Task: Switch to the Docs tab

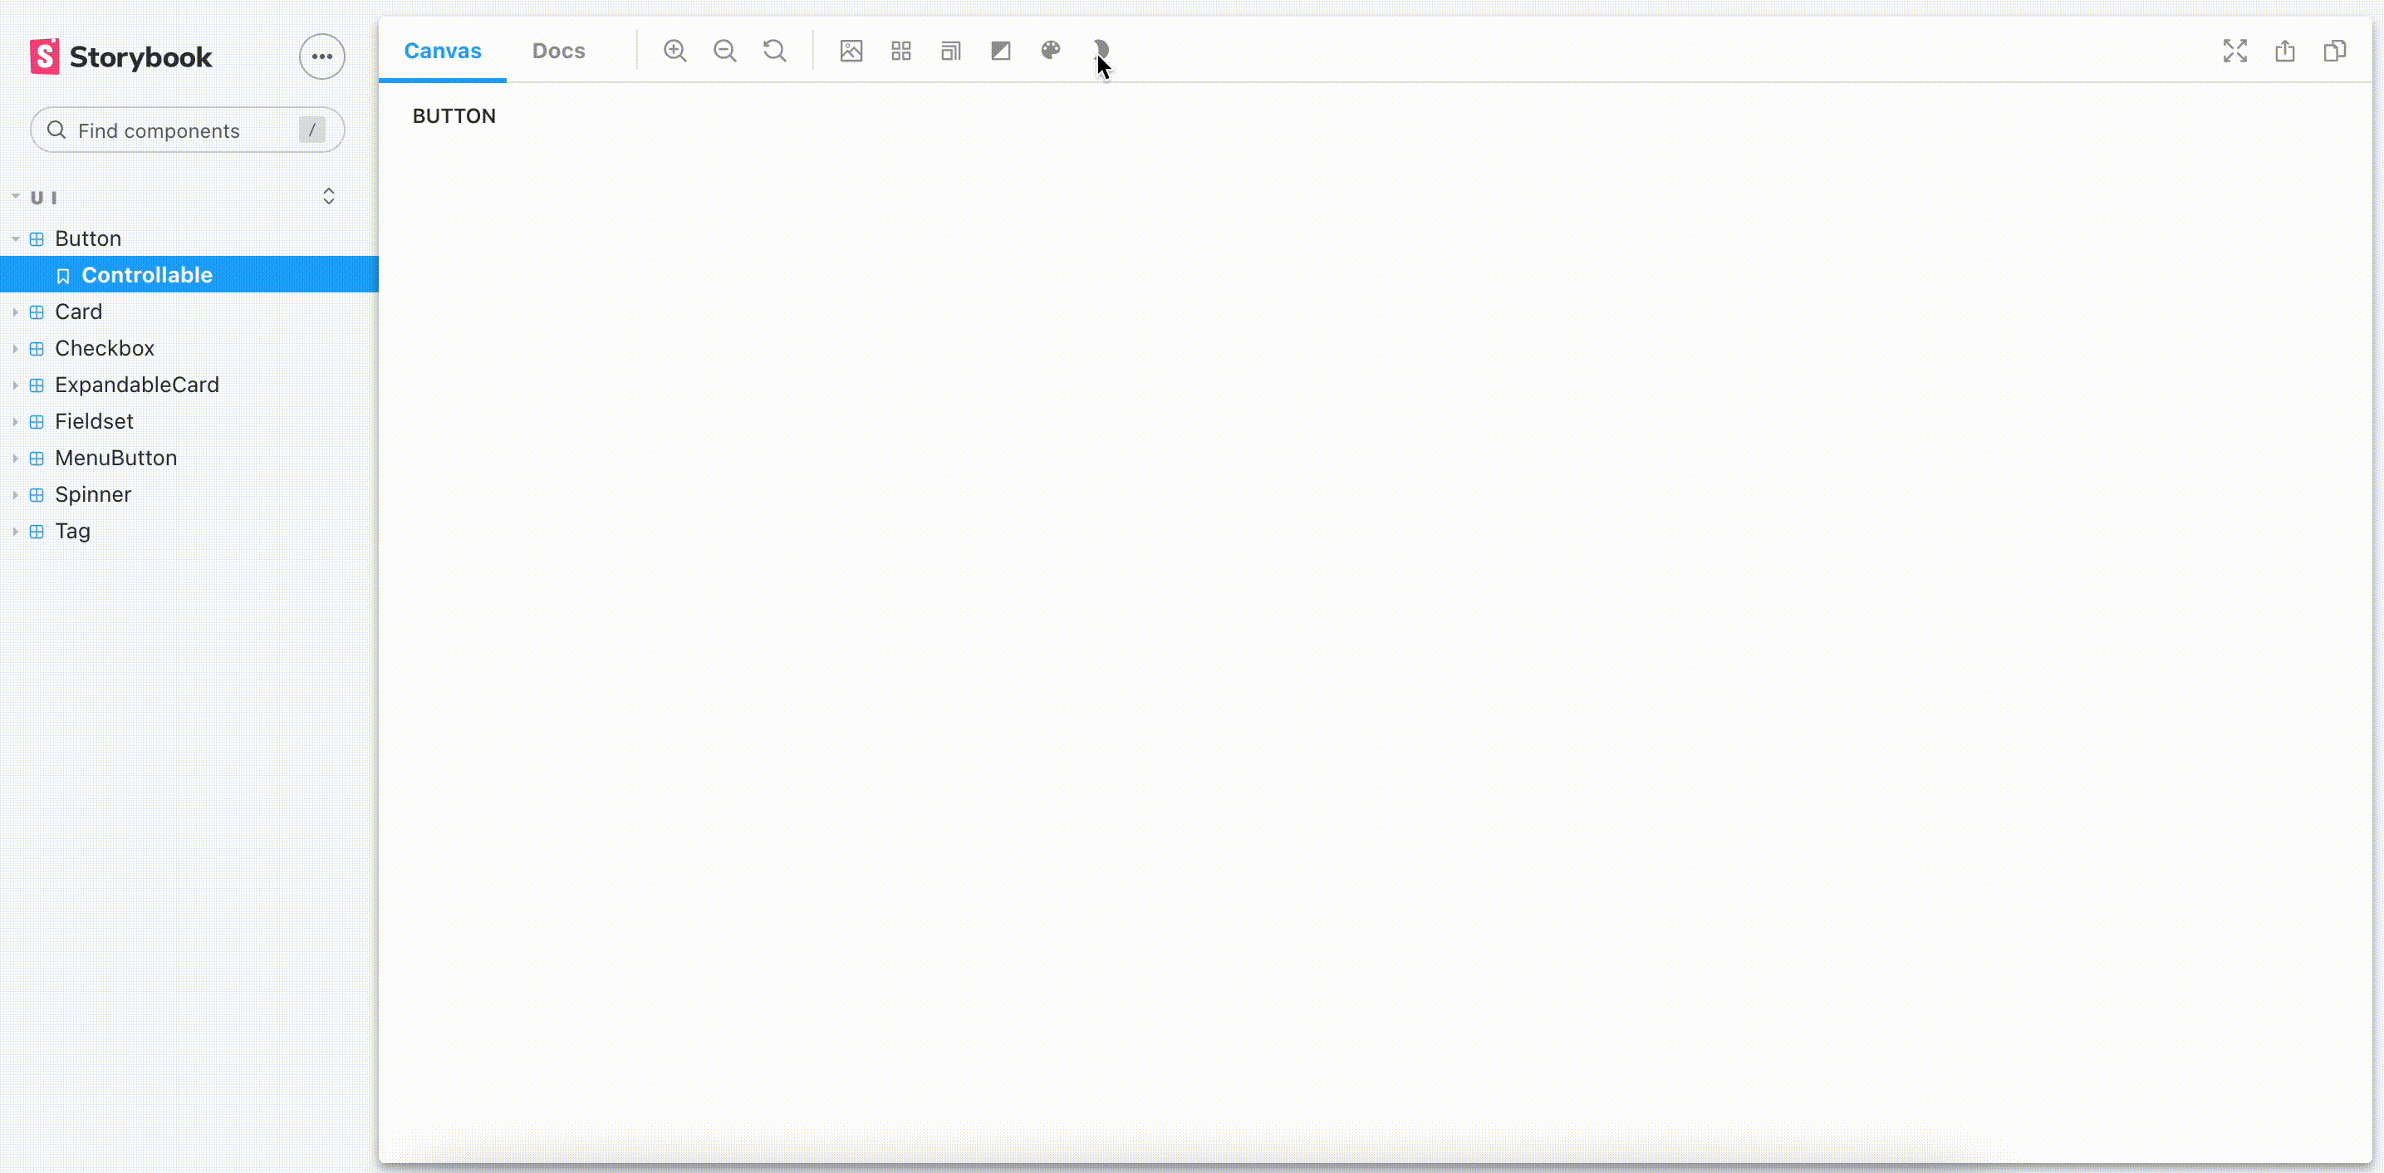Action: (558, 51)
